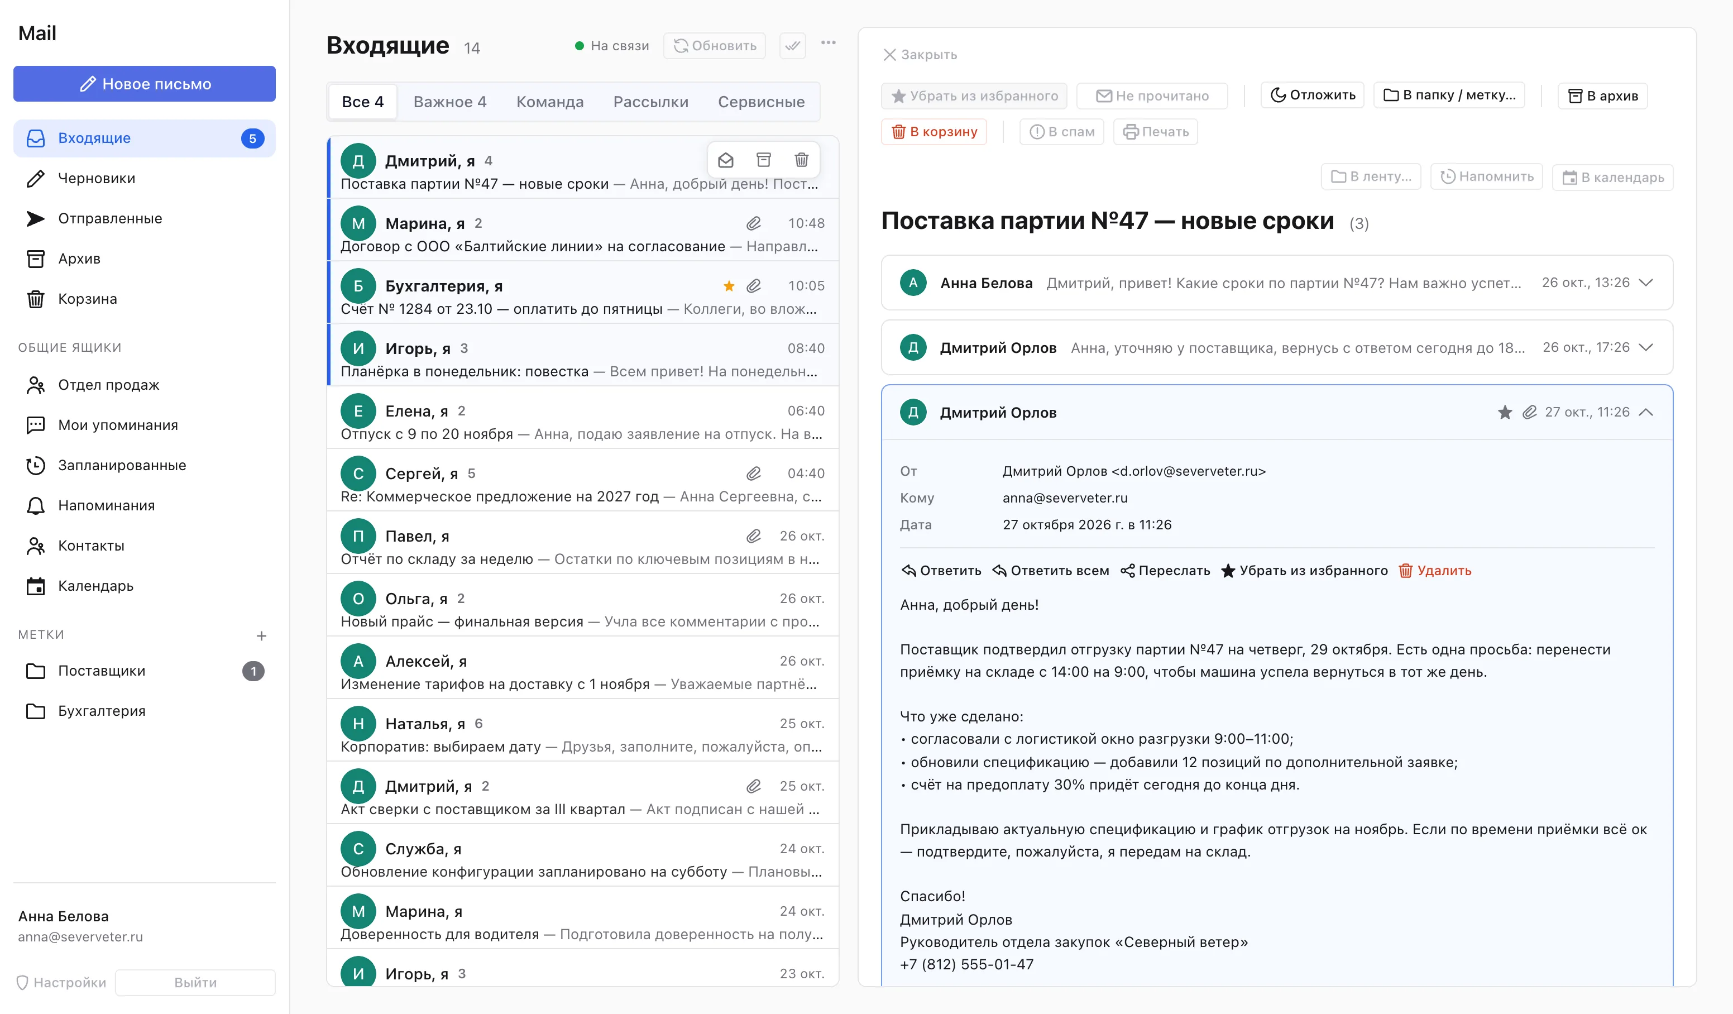Image resolution: width=1733 pixels, height=1014 pixels.
Task: Open Мои упоминания
Action: pyautogui.click(x=145, y=425)
